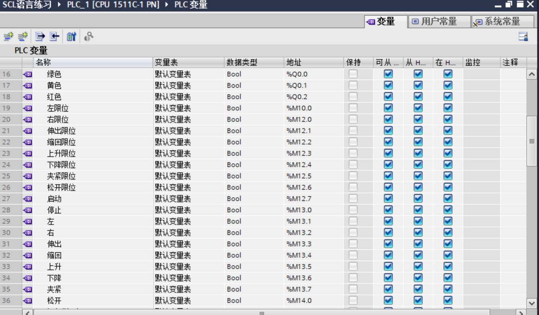Click the 数据类型 column header
The height and width of the screenshot is (315, 539).
[x=254, y=62]
